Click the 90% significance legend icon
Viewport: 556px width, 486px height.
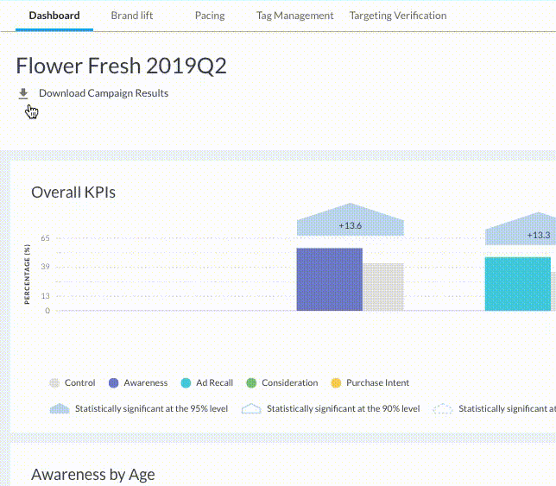tap(251, 409)
